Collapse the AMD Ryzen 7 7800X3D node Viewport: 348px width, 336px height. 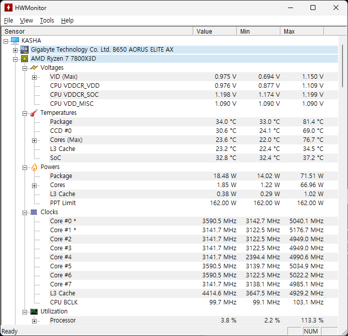click(x=15, y=59)
